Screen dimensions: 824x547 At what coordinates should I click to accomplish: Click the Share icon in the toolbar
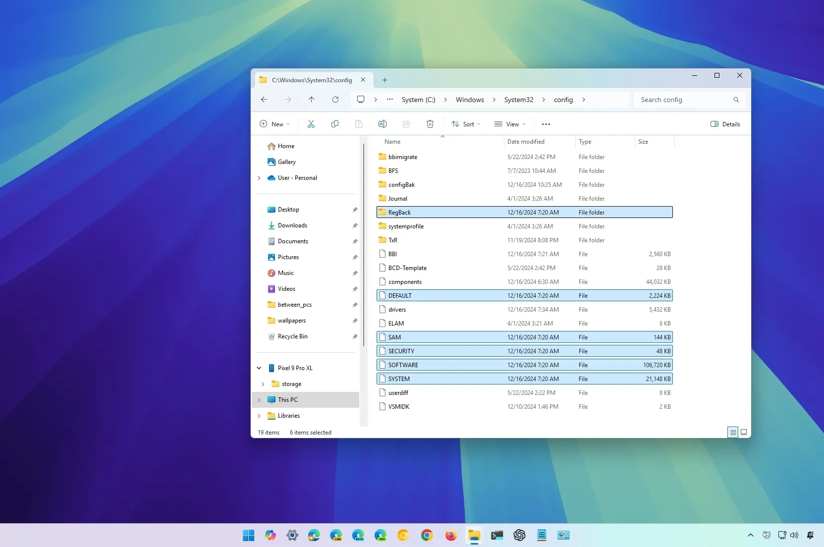(406, 124)
